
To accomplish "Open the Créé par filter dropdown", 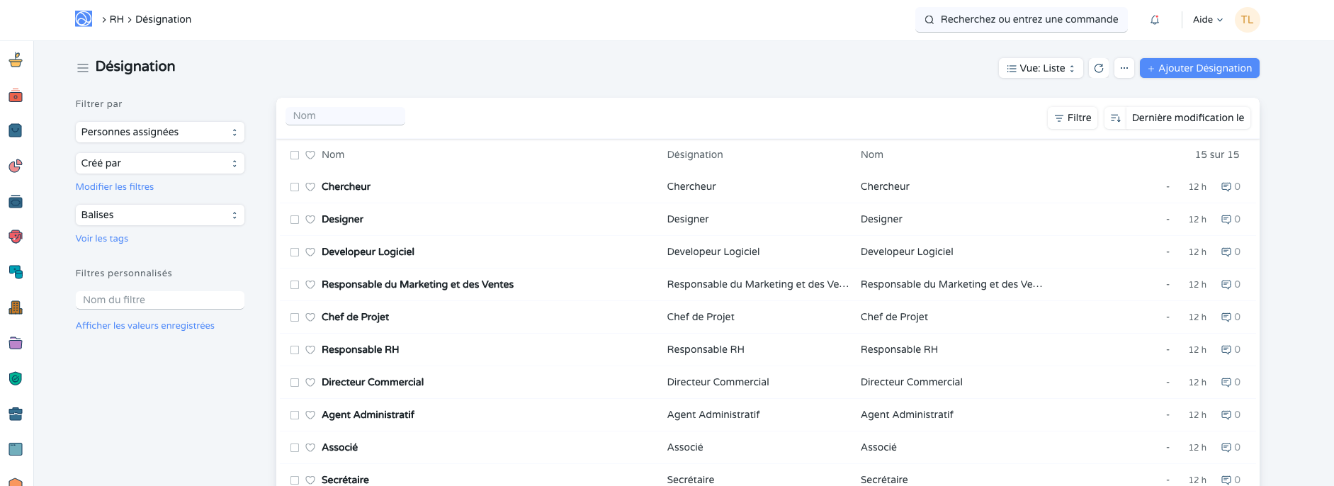I will click(x=159, y=164).
